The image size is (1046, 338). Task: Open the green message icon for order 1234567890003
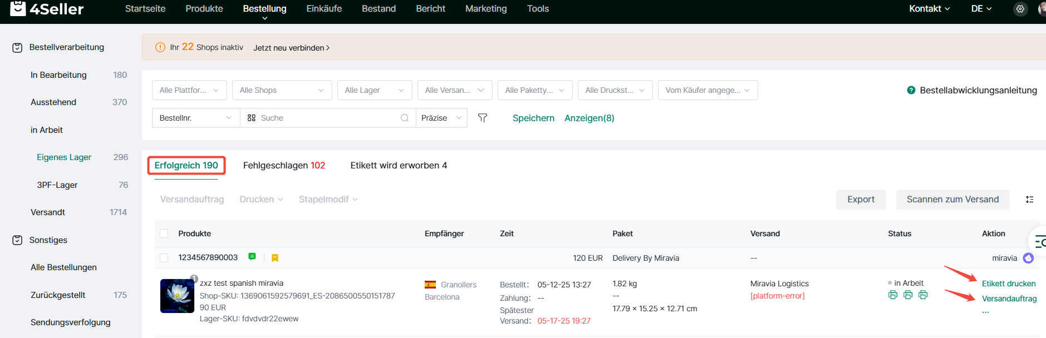(x=252, y=257)
